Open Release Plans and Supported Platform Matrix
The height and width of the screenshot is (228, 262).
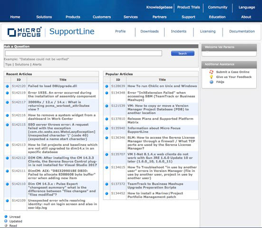point(160,121)
